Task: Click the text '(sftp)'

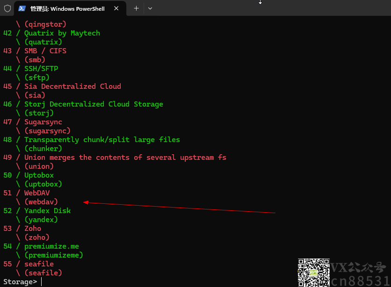Action: 37,78
